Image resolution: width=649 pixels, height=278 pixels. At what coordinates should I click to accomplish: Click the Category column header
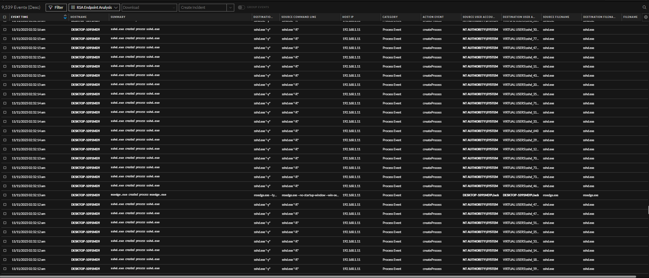pos(390,17)
